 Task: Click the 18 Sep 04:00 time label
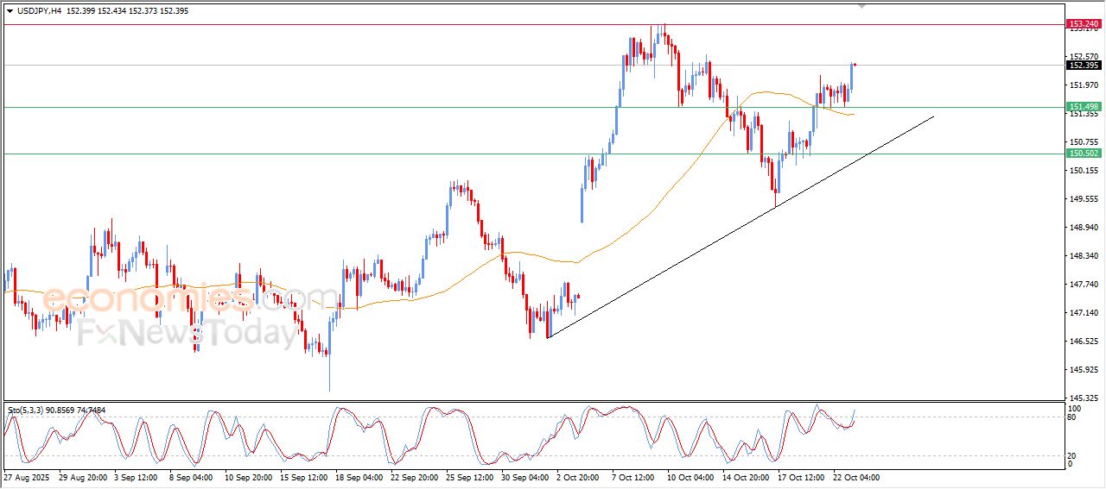pos(360,477)
